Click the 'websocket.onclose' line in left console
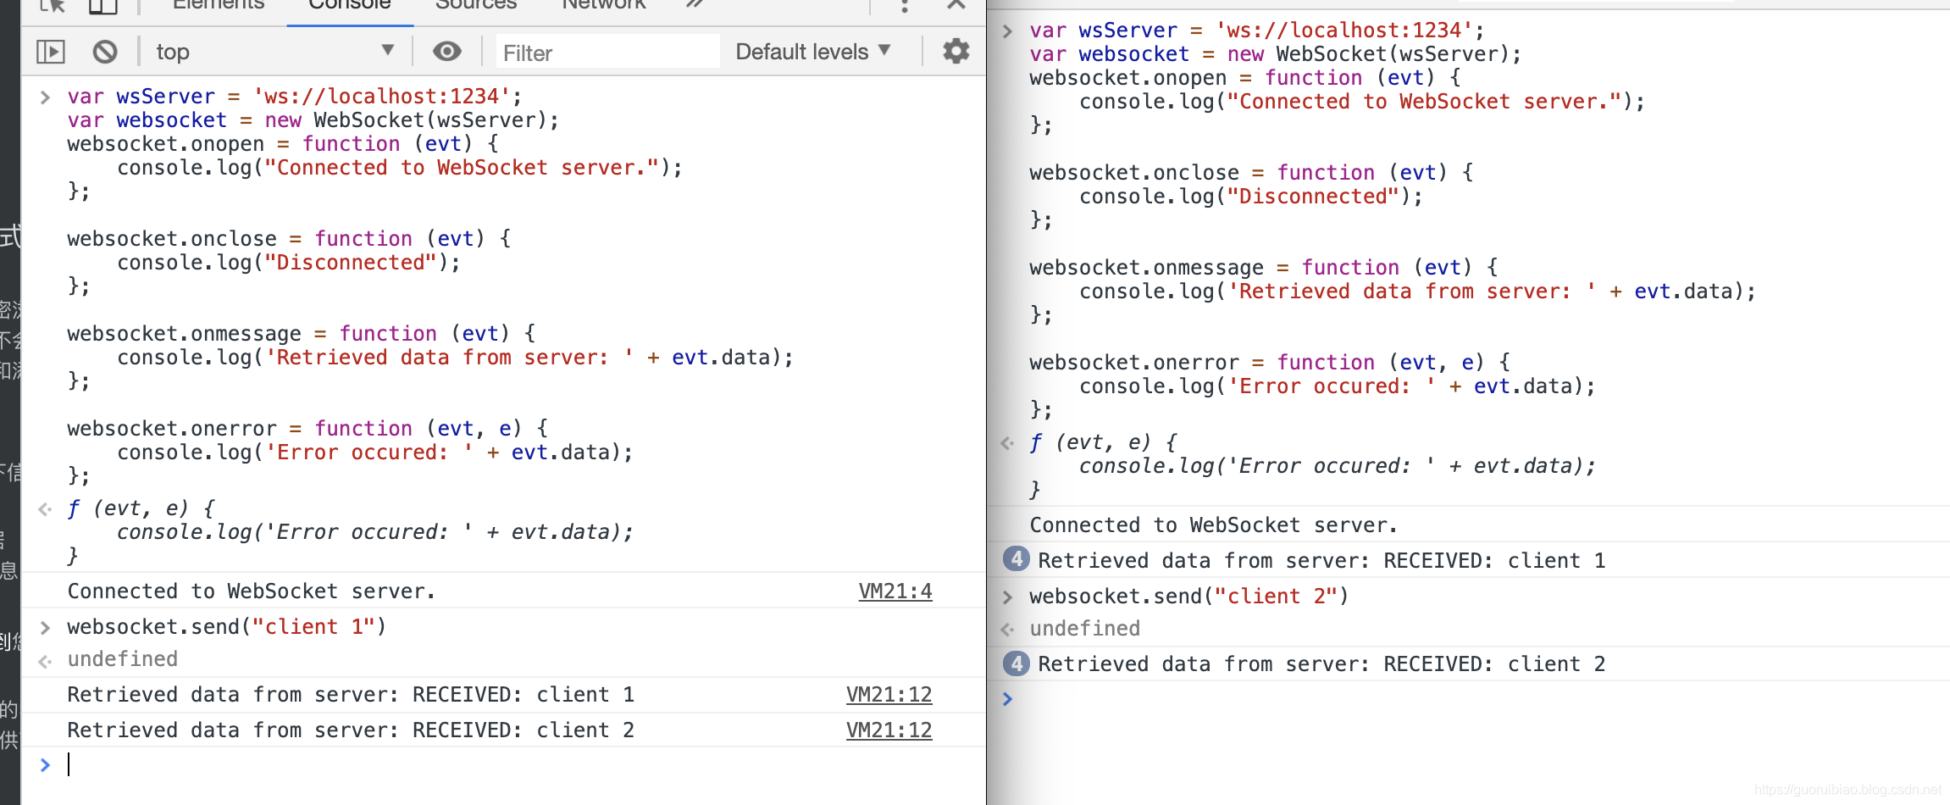Screen dimensions: 1950x805 pyautogui.click(x=289, y=238)
